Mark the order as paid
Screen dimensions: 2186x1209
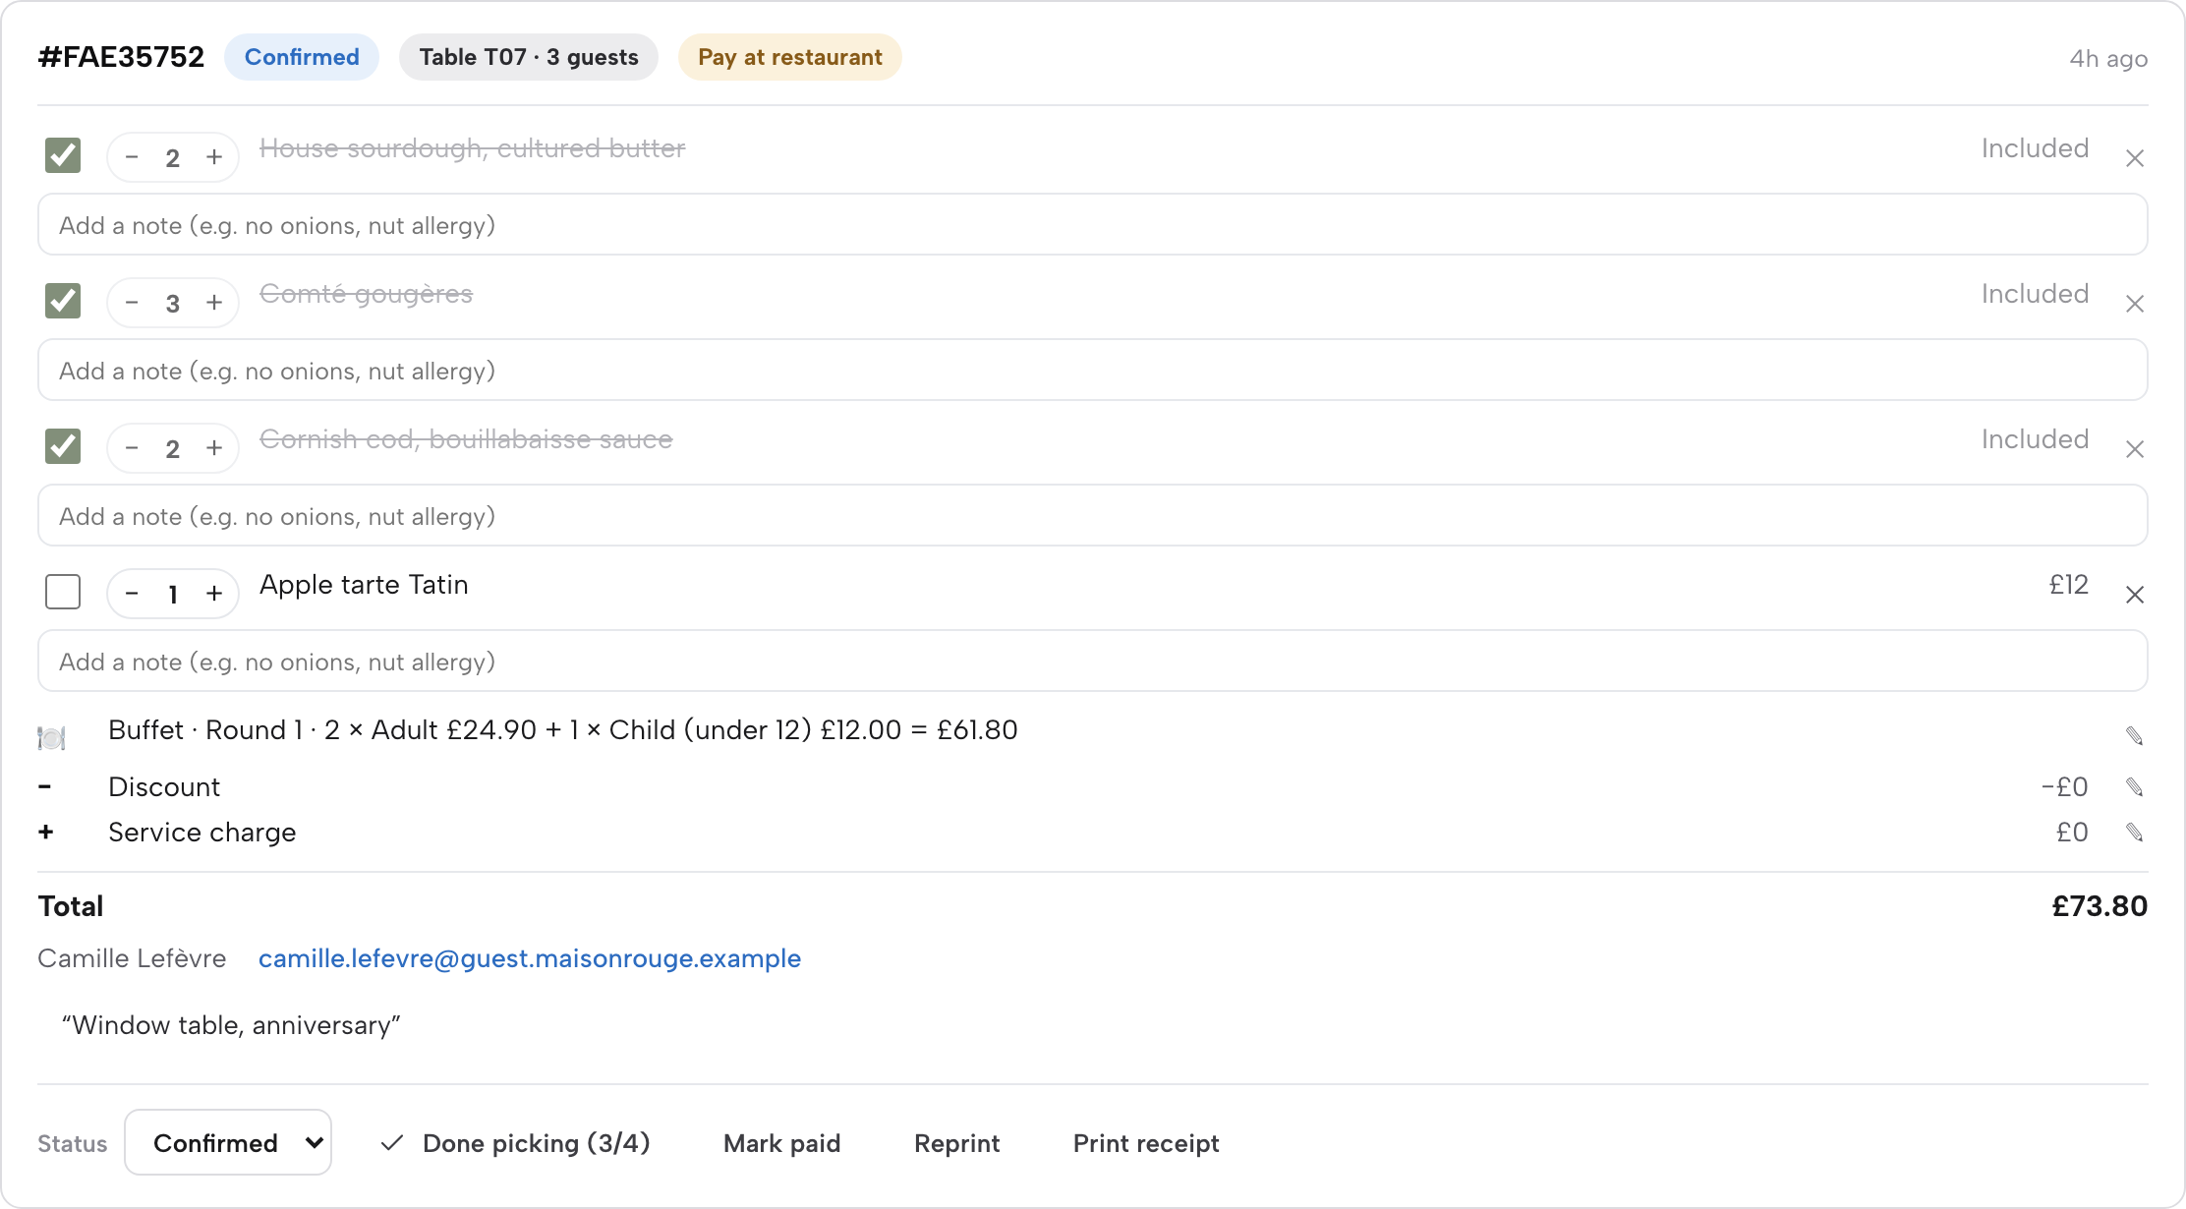(782, 1143)
